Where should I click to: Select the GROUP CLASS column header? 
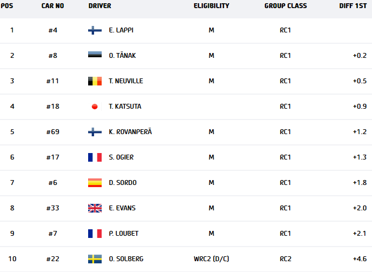(x=285, y=6)
